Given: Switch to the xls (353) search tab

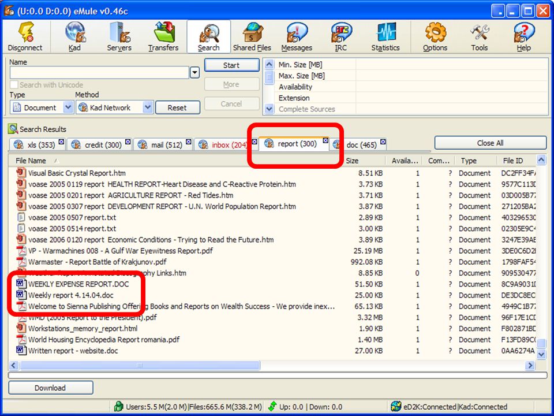Looking at the screenshot, I should (x=38, y=144).
